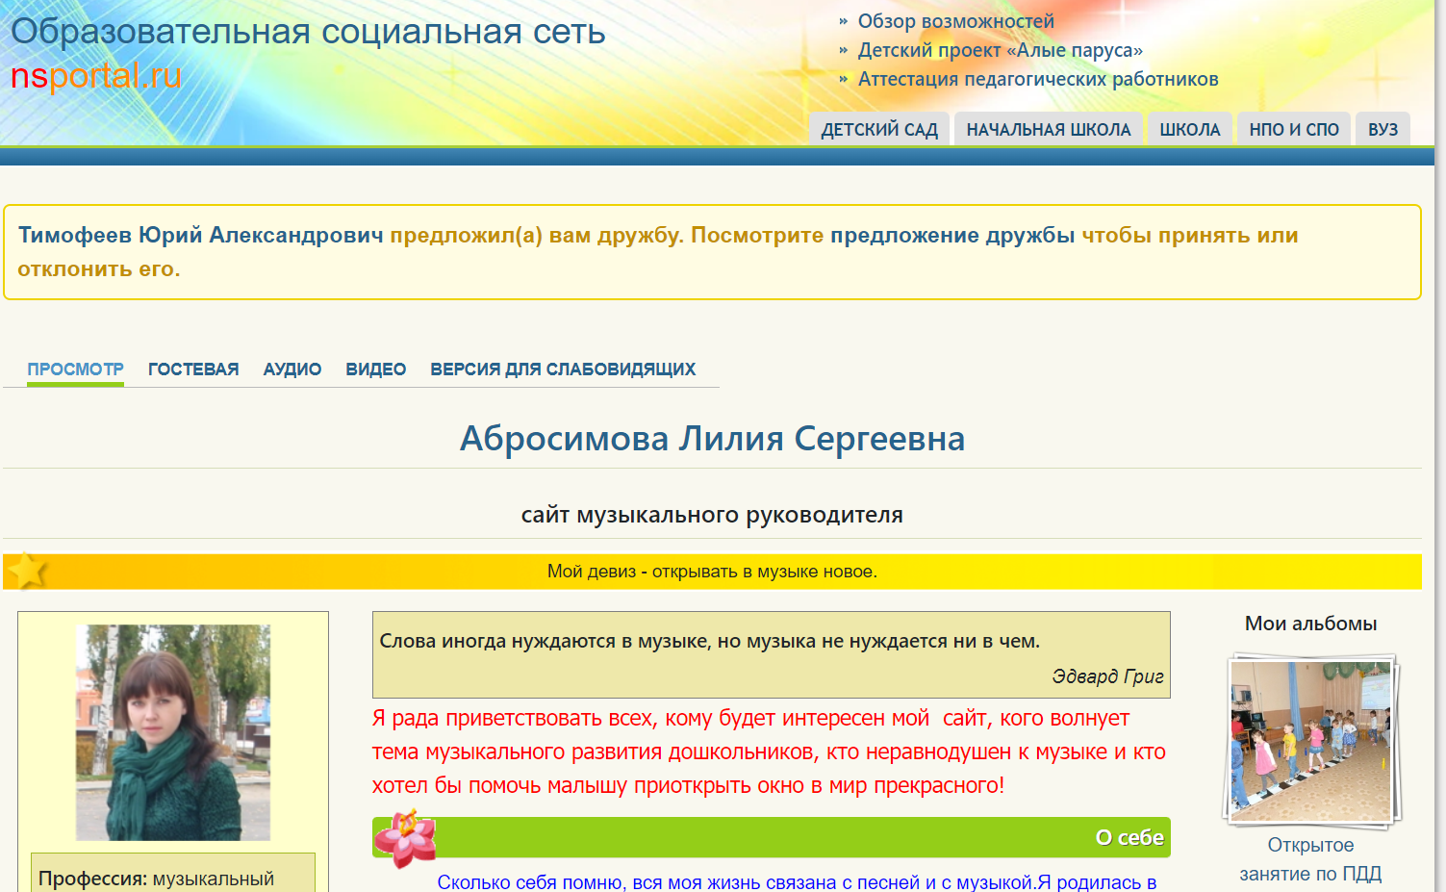Image resolution: width=1446 pixels, height=892 pixels.
Task: Open Тимофеев Юрий Александрович profile link
Action: [x=200, y=235]
